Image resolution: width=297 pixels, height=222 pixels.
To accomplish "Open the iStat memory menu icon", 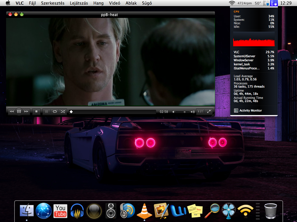I will (266, 3).
